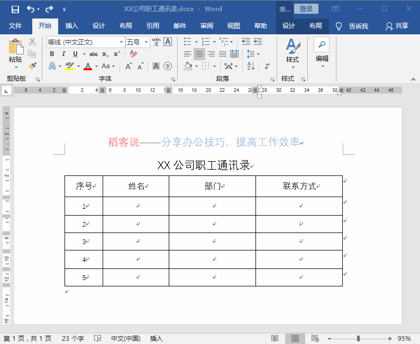Click the multilevel list icon
This screenshot has width=420, height=344.
(224, 42)
